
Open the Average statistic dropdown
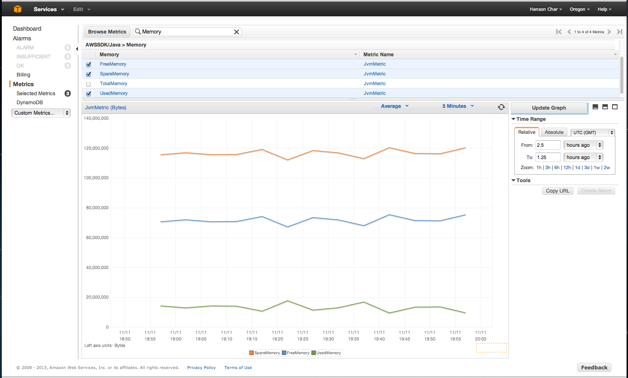pos(394,106)
